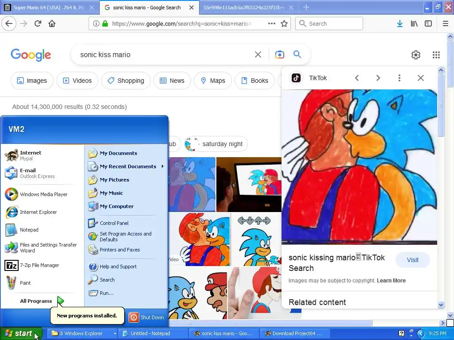Open the Downloads arrow in browser toolbar
Image resolution: width=454 pixels, height=340 pixels.
point(400,23)
